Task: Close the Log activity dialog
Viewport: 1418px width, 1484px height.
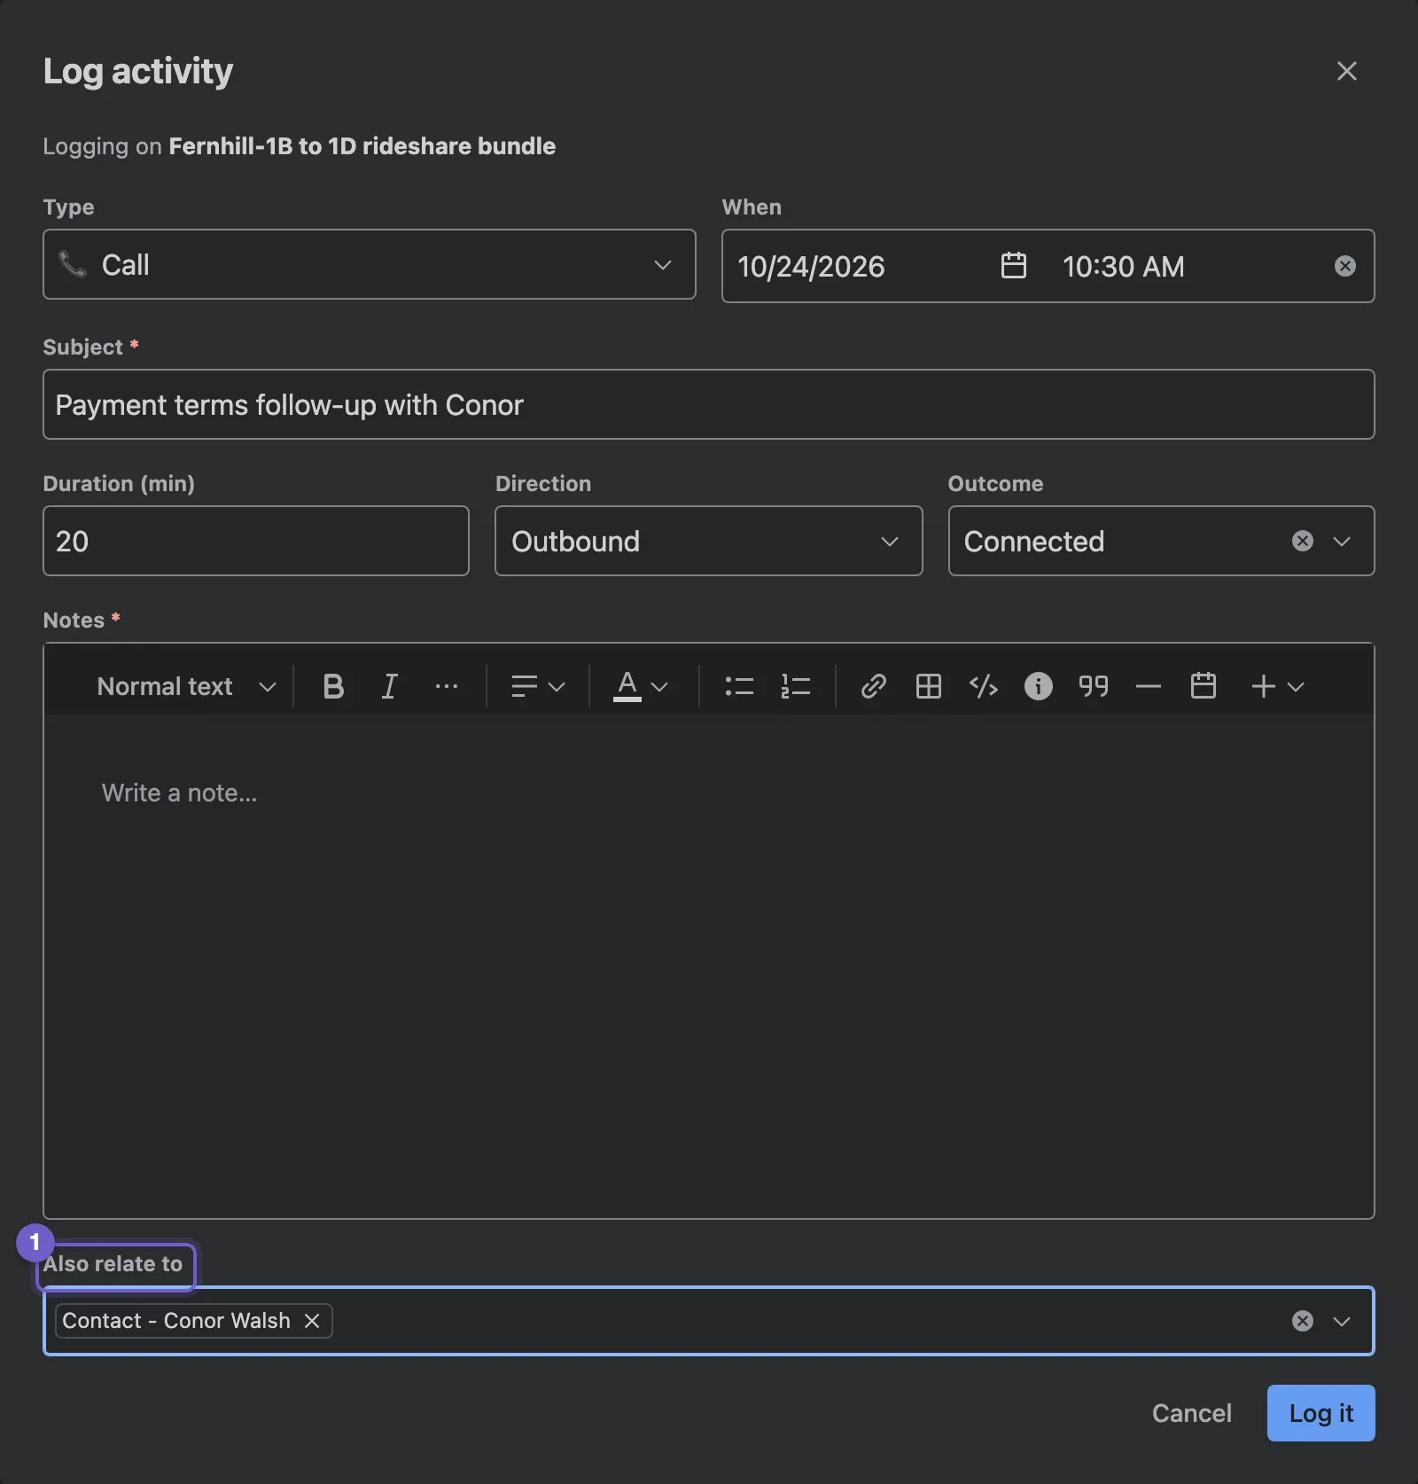Action: click(x=1346, y=71)
